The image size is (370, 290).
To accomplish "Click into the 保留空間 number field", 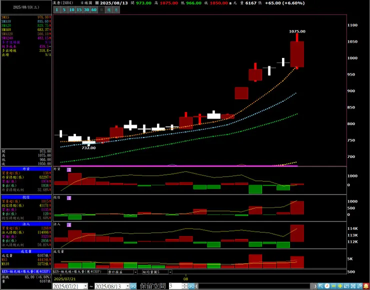I will (175, 286).
